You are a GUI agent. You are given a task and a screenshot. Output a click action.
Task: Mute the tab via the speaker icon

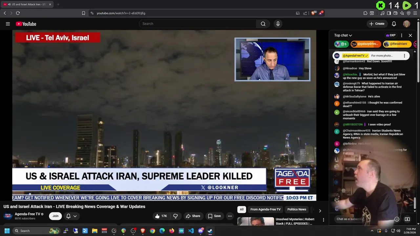9,4
